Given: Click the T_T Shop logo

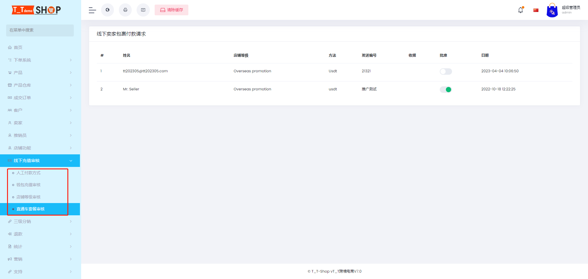Looking at the screenshot, I should (35, 10).
